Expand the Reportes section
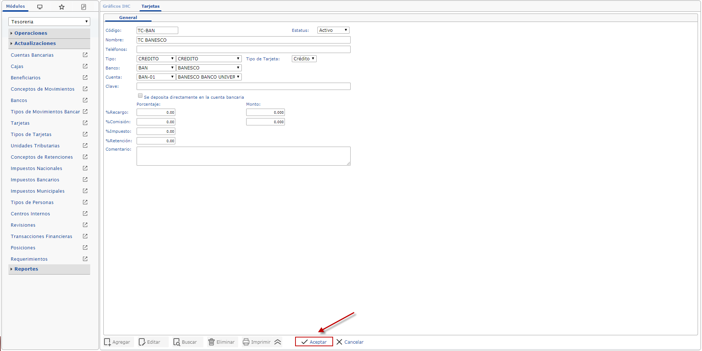This screenshot has width=702, height=351. pos(26,269)
